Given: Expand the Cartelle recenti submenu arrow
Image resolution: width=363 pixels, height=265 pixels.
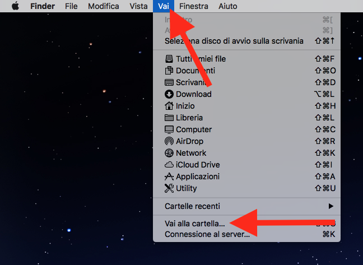Looking at the screenshot, I should [x=331, y=206].
